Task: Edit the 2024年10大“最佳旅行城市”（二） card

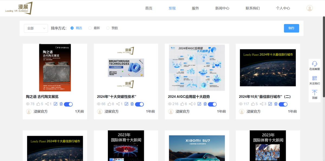Action: point(270,104)
